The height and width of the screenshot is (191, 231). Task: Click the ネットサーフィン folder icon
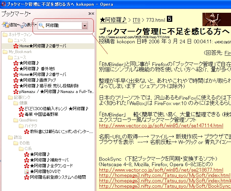click(x=5, y=35)
